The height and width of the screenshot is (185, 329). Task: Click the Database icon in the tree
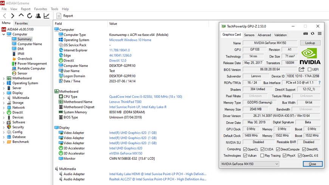(9, 137)
